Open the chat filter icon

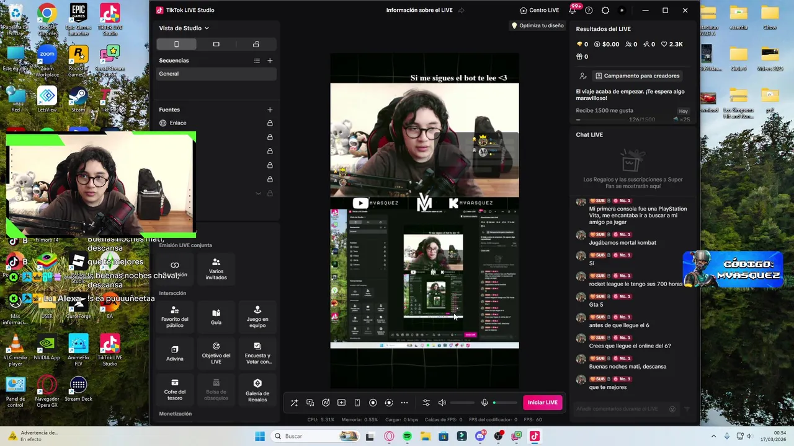(687, 409)
